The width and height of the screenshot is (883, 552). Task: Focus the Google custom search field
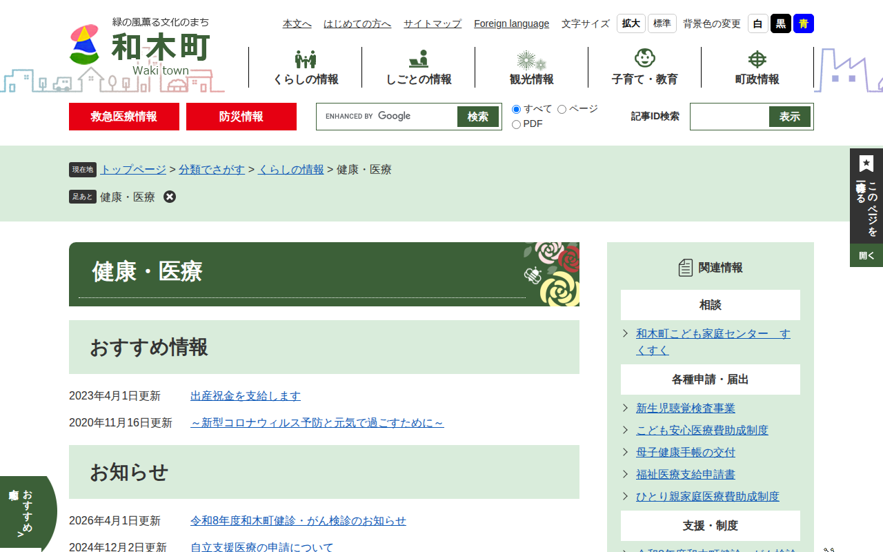pyautogui.click(x=388, y=117)
